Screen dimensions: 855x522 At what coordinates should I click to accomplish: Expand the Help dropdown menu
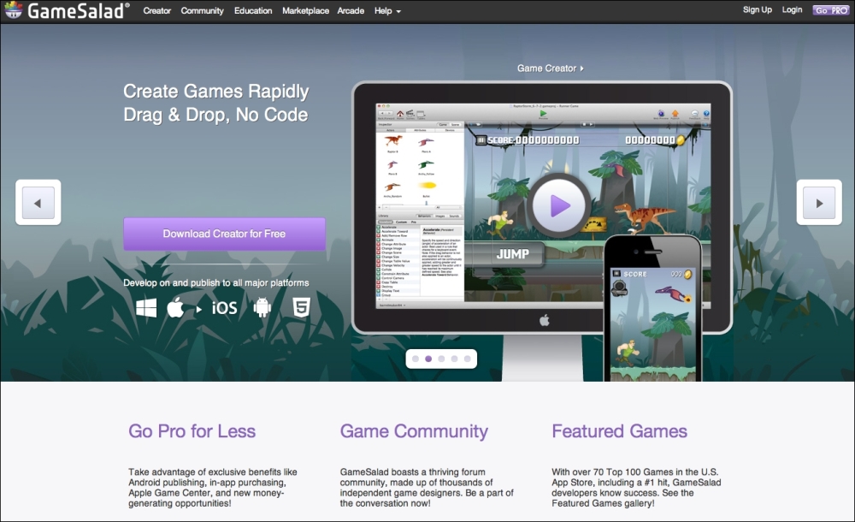pos(387,10)
